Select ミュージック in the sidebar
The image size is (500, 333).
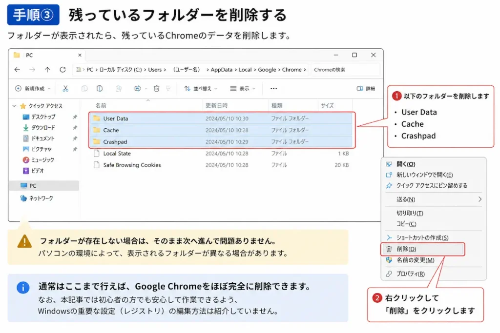pyautogui.click(x=42, y=160)
